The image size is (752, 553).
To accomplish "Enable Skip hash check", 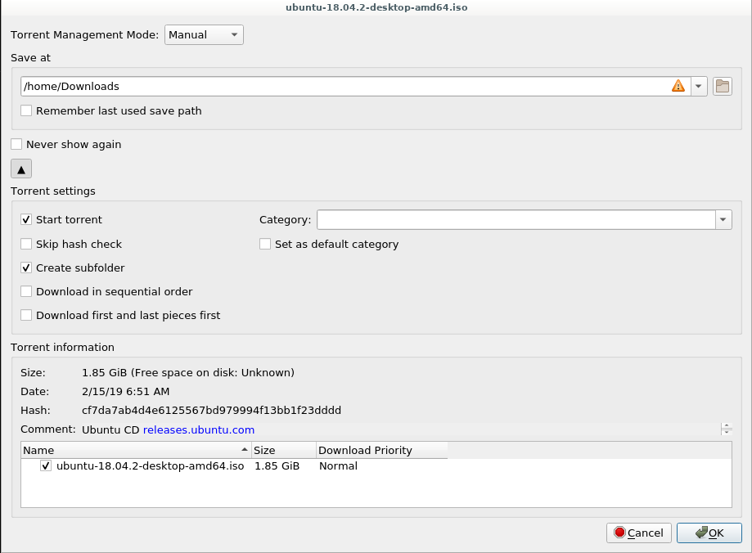I will pos(26,244).
